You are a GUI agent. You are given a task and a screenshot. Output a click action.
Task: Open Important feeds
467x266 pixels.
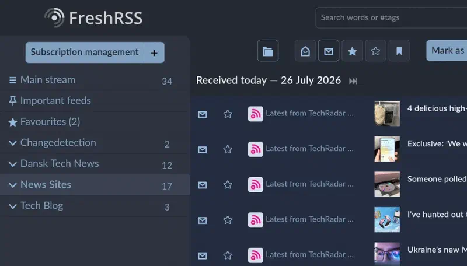click(x=55, y=100)
